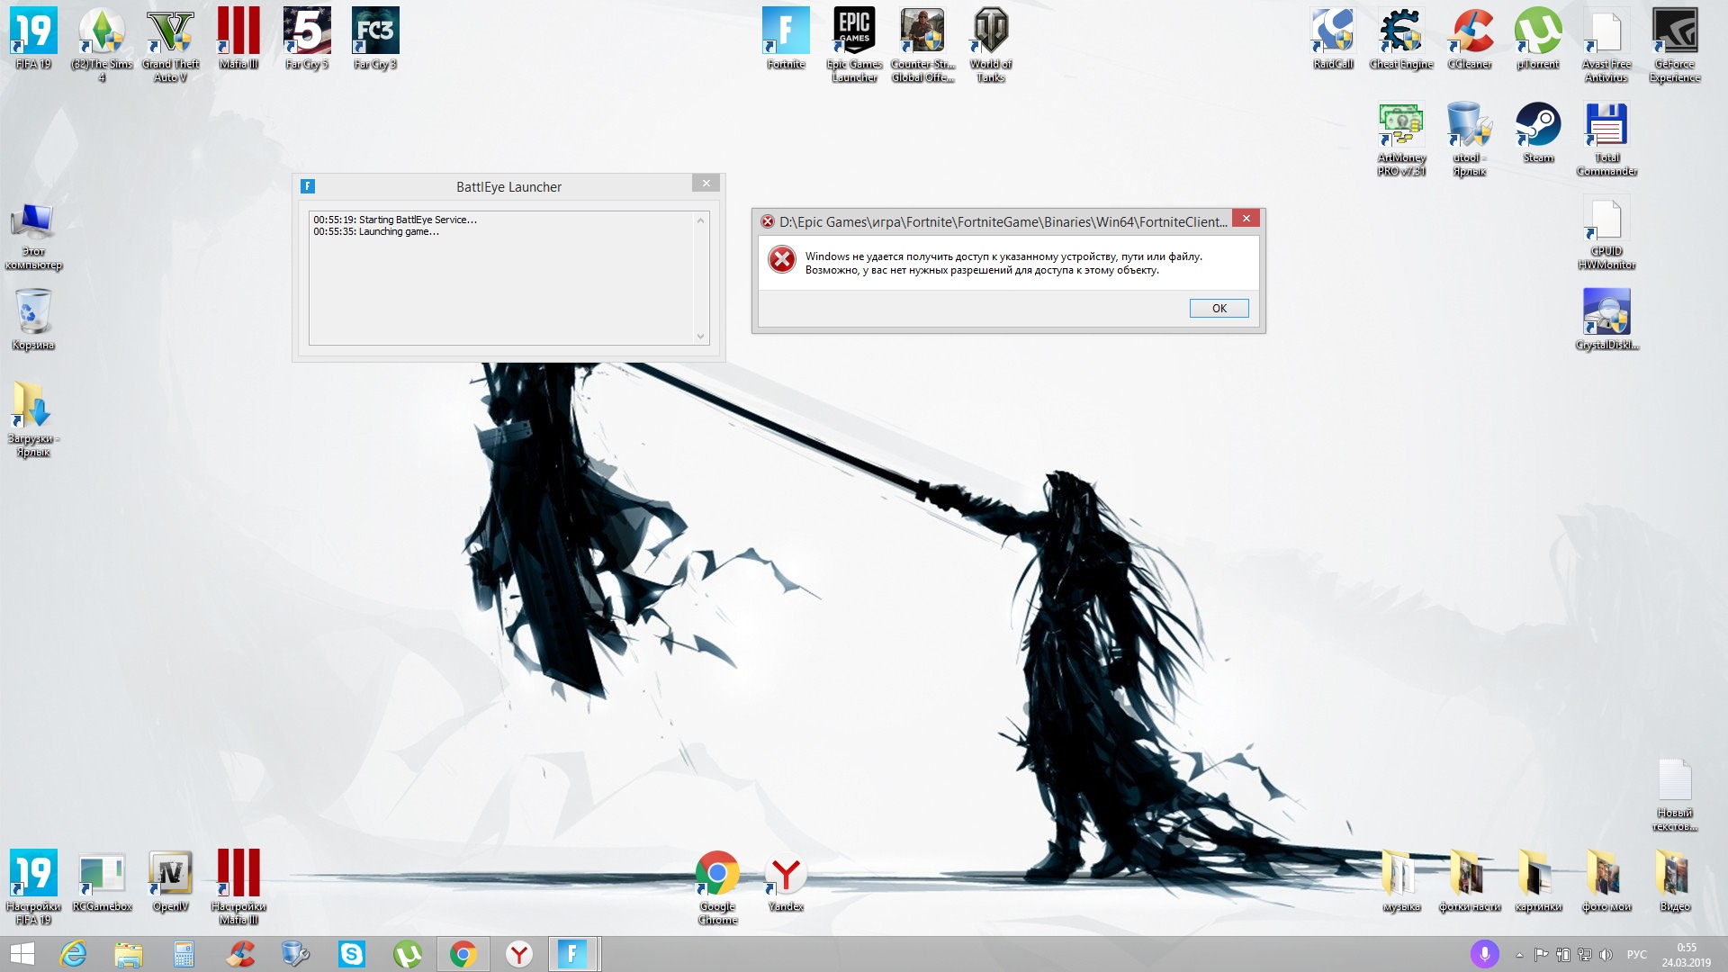Select the Avast Free Antivirus icon
Screen dimensions: 1728x972
tap(1606, 45)
